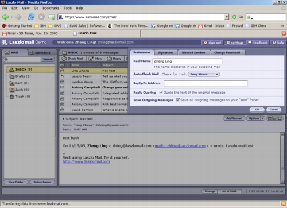Screen dimensions: 287x208
Task: Switch to the Signatures settings tab
Action: (166, 53)
